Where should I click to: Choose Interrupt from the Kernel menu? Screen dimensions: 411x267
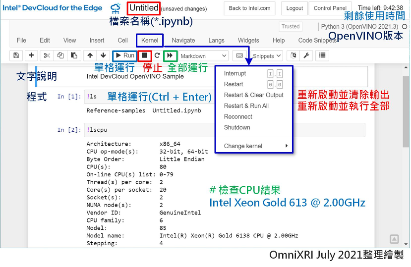point(254,74)
